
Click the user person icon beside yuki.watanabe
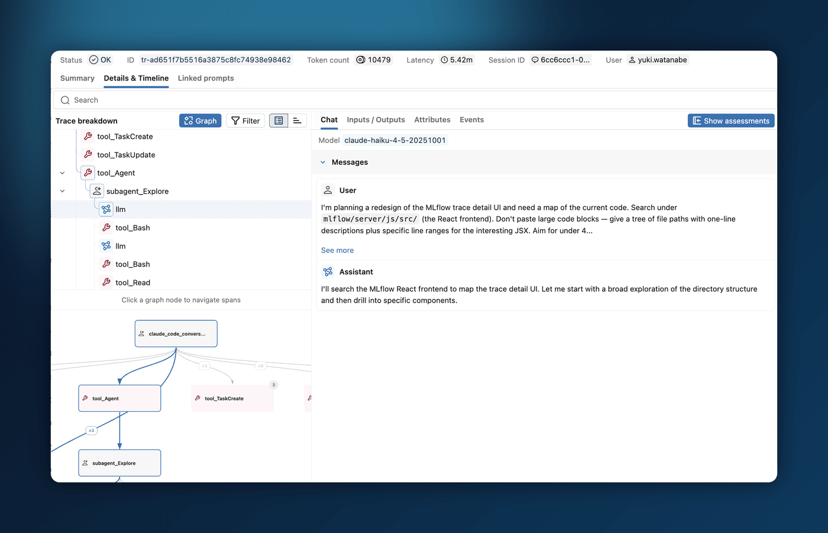[x=632, y=60]
